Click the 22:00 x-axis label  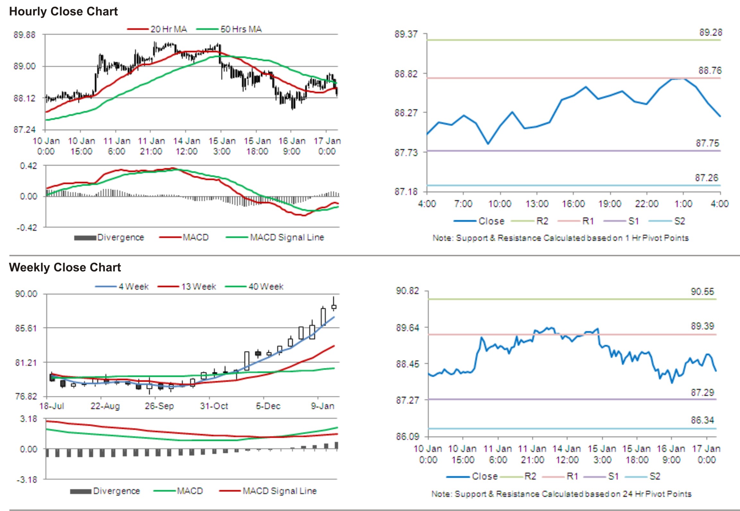click(647, 204)
